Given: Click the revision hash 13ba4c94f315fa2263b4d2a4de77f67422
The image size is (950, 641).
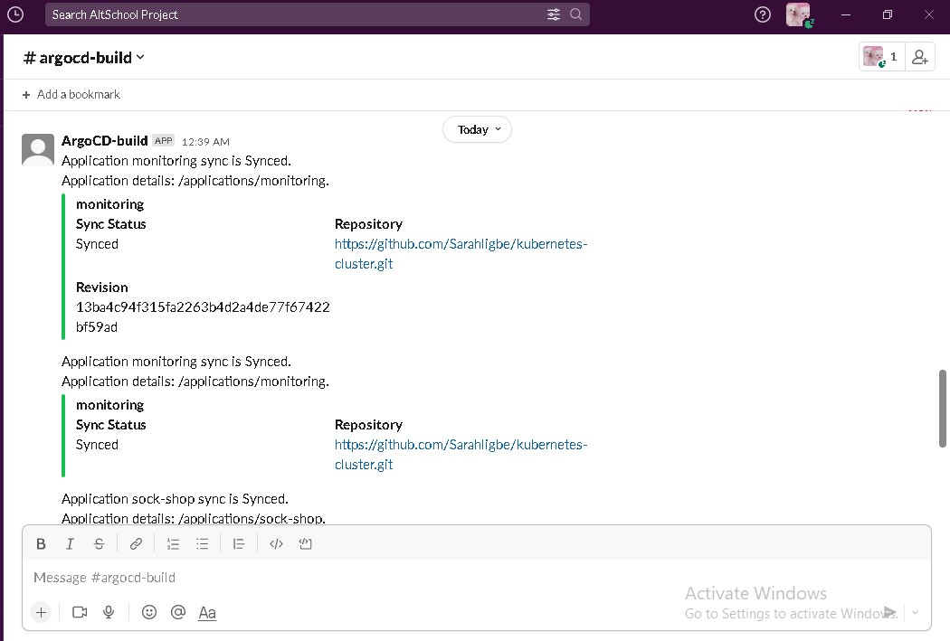Looking at the screenshot, I should tap(203, 307).
